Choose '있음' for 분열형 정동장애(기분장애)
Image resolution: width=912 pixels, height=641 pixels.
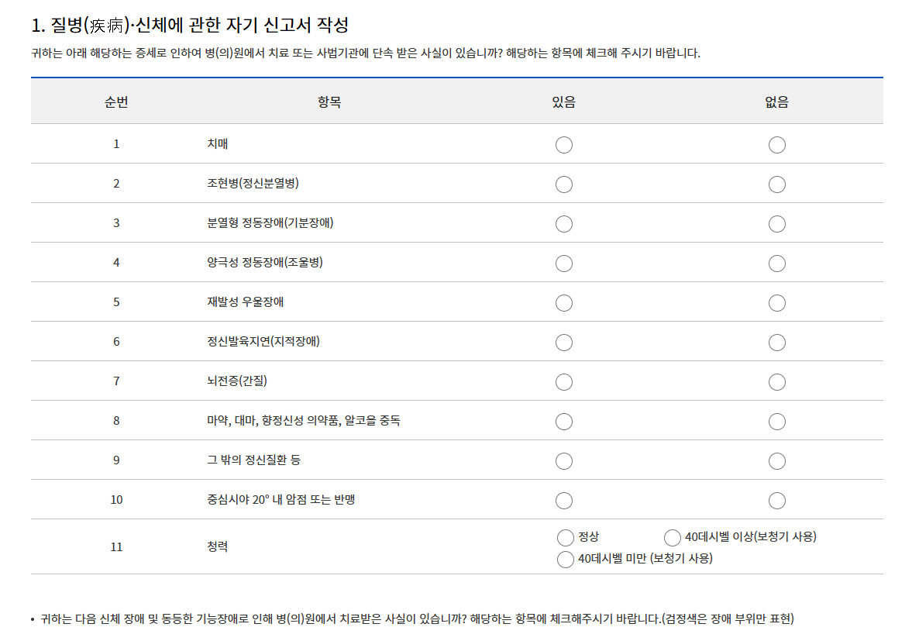[564, 223]
